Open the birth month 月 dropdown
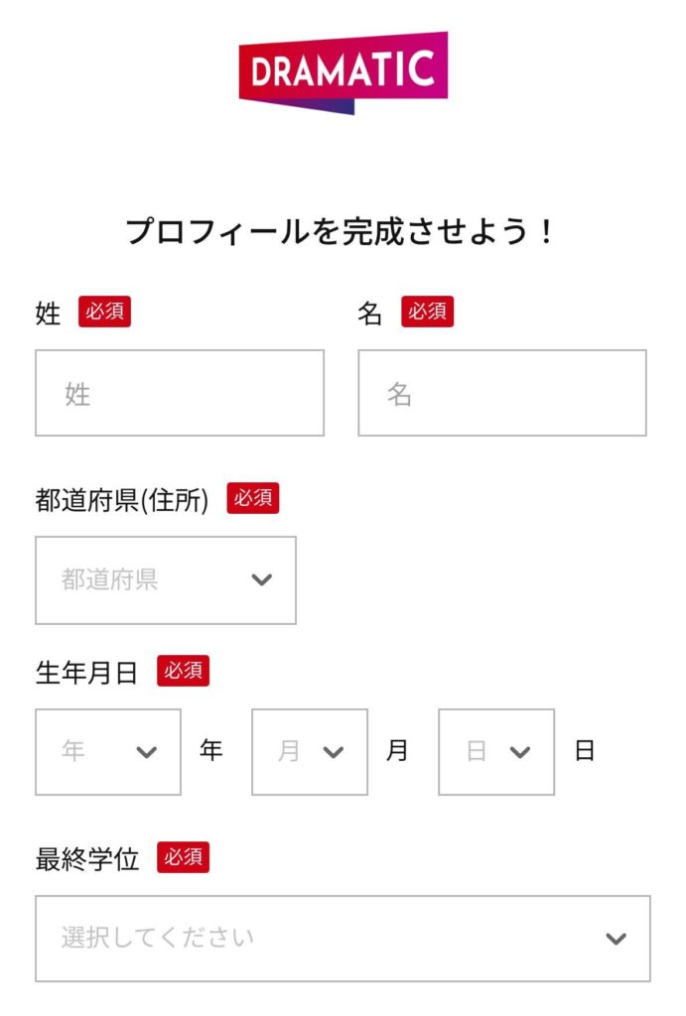 pos(310,752)
